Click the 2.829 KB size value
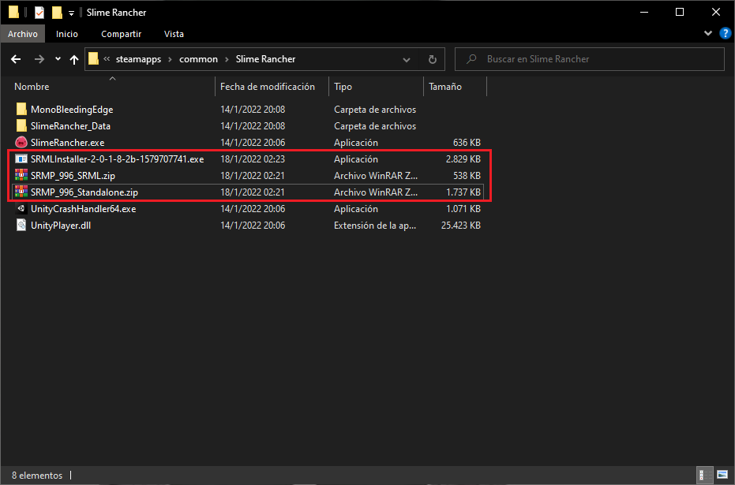The image size is (735, 485). pyautogui.click(x=463, y=159)
